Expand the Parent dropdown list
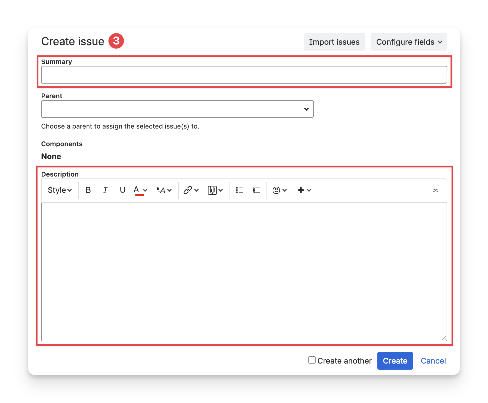The image size is (488, 403). pos(306,109)
